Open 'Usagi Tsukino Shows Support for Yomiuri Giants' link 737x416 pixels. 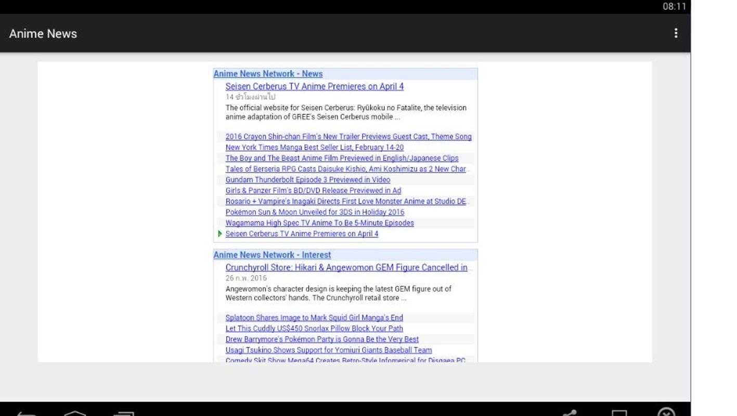coord(329,350)
